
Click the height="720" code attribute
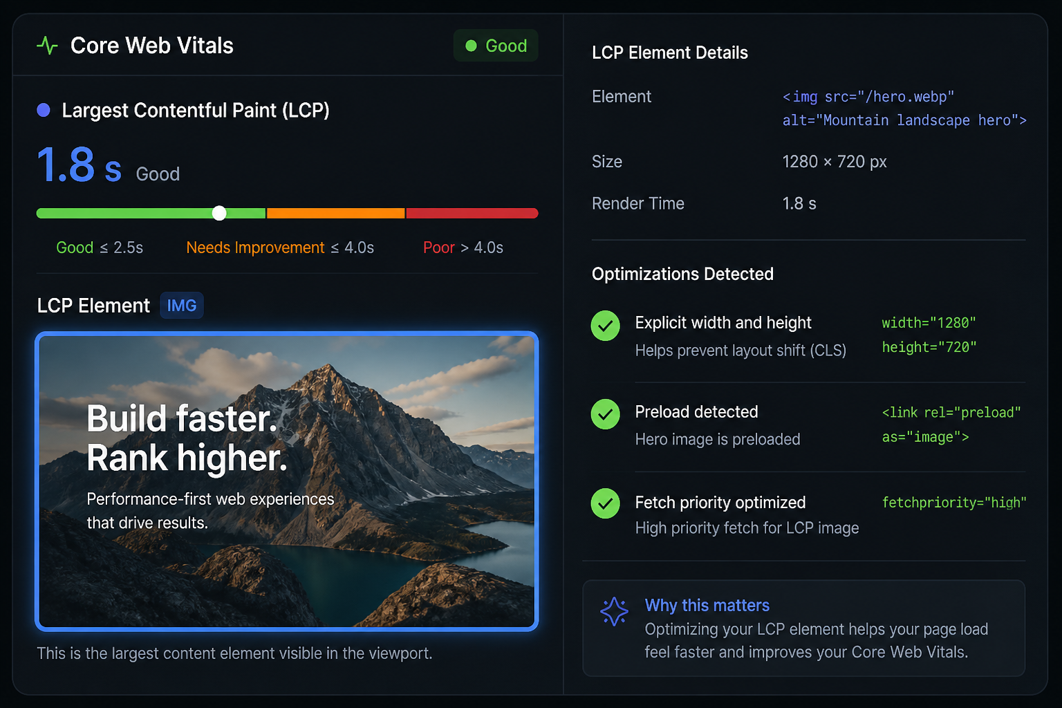point(929,347)
